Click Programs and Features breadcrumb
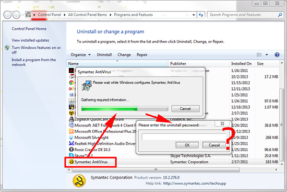This screenshot has height=192, width=287. coord(133,15)
